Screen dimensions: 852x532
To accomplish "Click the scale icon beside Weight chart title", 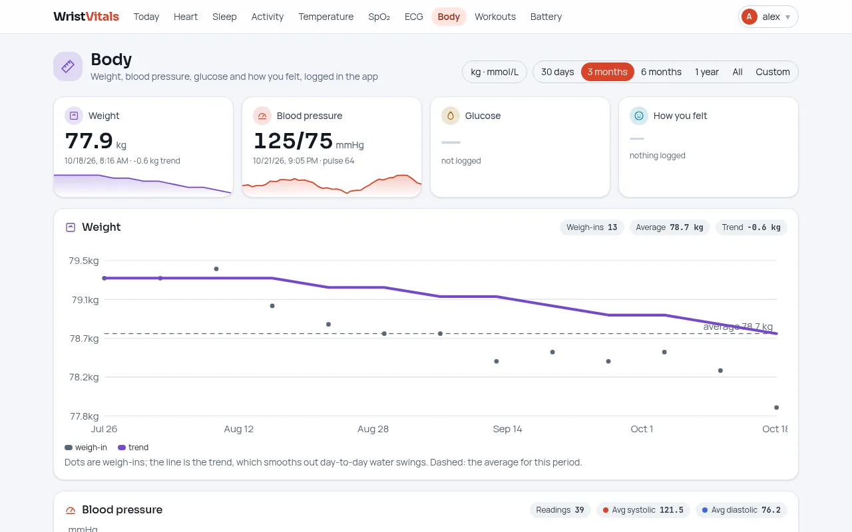I will click(x=71, y=227).
